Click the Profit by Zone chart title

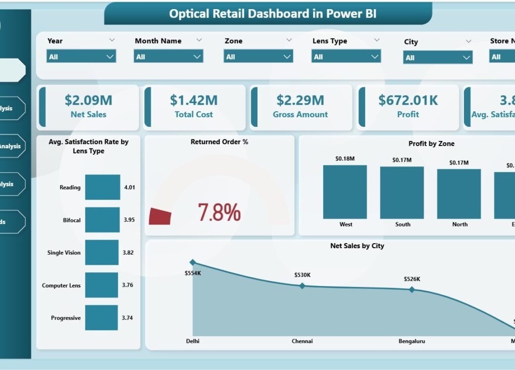pyautogui.click(x=431, y=144)
